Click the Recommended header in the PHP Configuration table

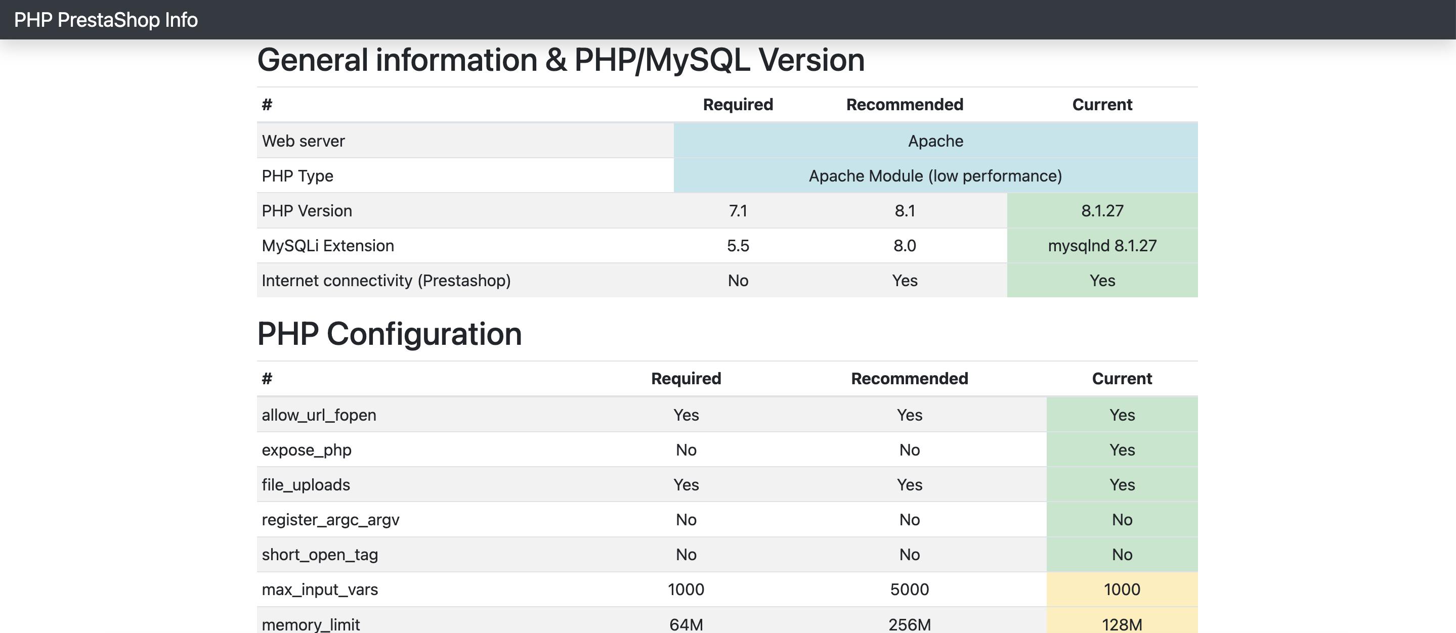click(x=909, y=378)
